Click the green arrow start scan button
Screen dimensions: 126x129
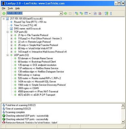pos(65,14)
